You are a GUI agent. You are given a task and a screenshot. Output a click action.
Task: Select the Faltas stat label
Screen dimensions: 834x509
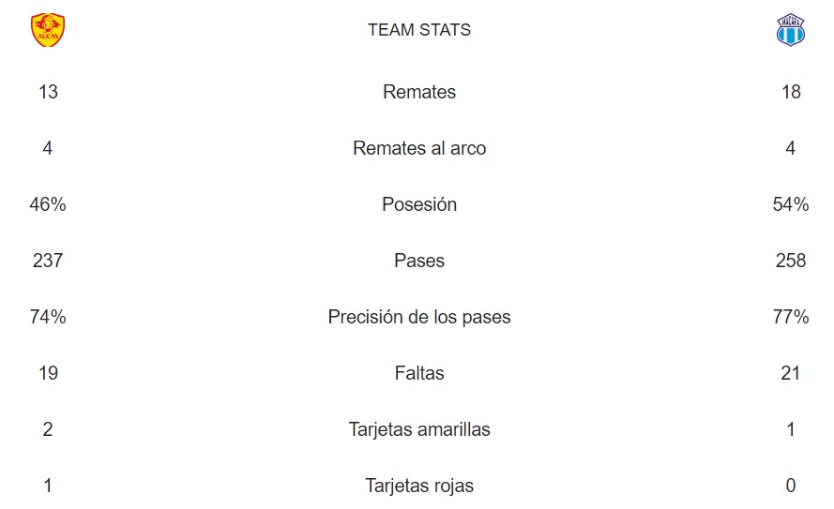tap(419, 373)
